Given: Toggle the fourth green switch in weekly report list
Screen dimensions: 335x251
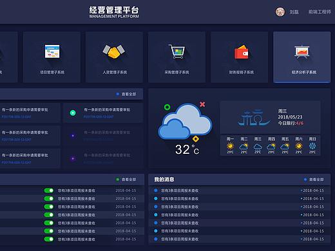Looking at the screenshot, I should 49,215.
